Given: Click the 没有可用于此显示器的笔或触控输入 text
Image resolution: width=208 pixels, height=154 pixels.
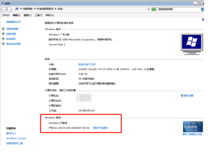Looking at the screenshot, I should tap(98, 84).
